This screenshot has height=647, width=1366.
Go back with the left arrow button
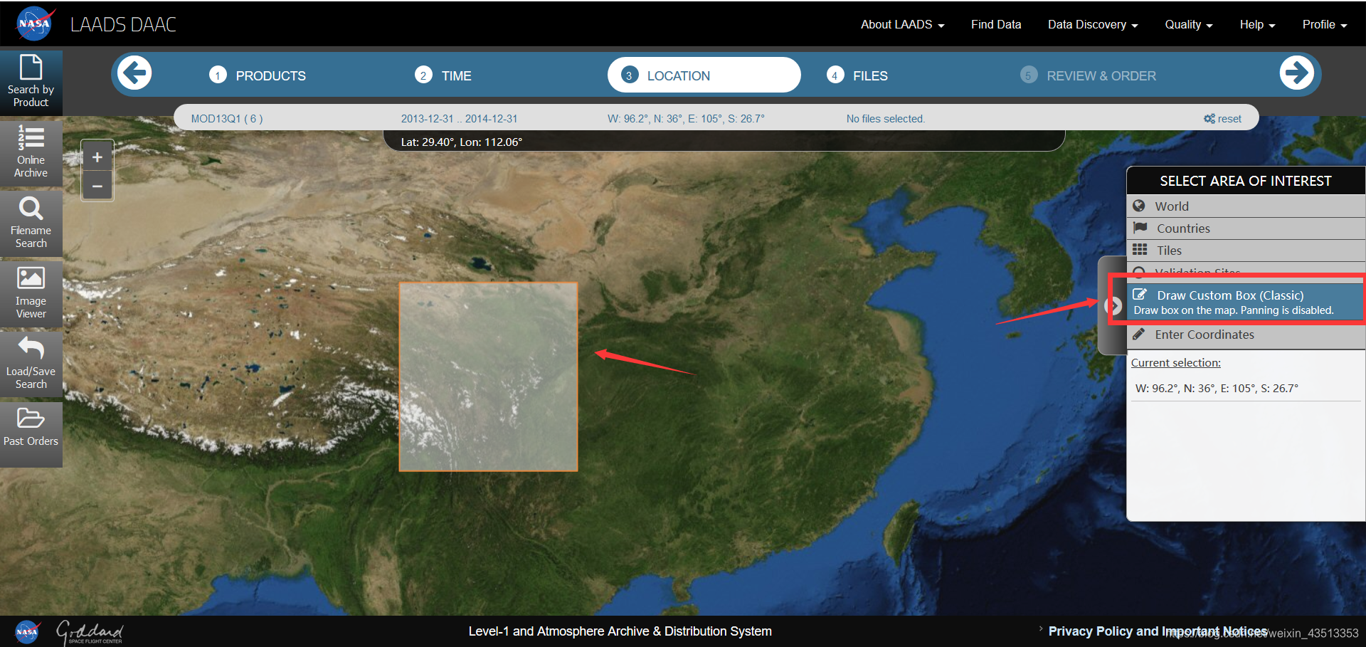point(134,73)
